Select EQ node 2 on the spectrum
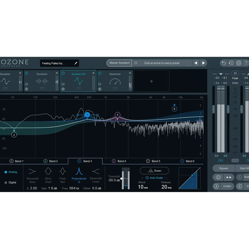 coord(14,135)
